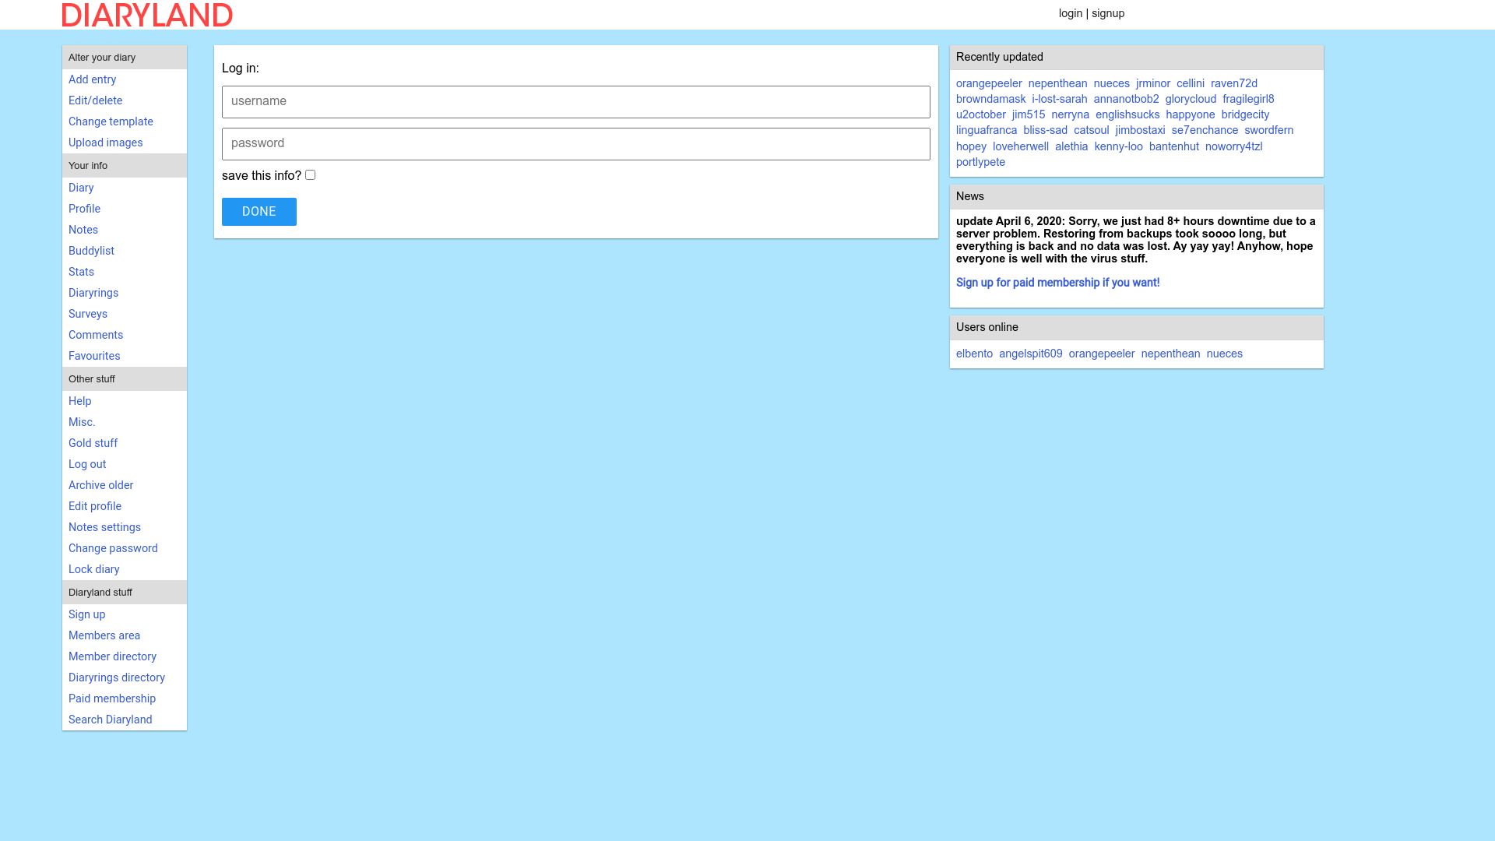The image size is (1495, 841).
Task: Select Log out in sidebar
Action: click(x=87, y=464)
